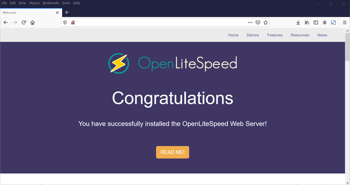Viewport: 350px width, 185px height.
Task: Open a new tab with plus button
Action: [66, 12]
